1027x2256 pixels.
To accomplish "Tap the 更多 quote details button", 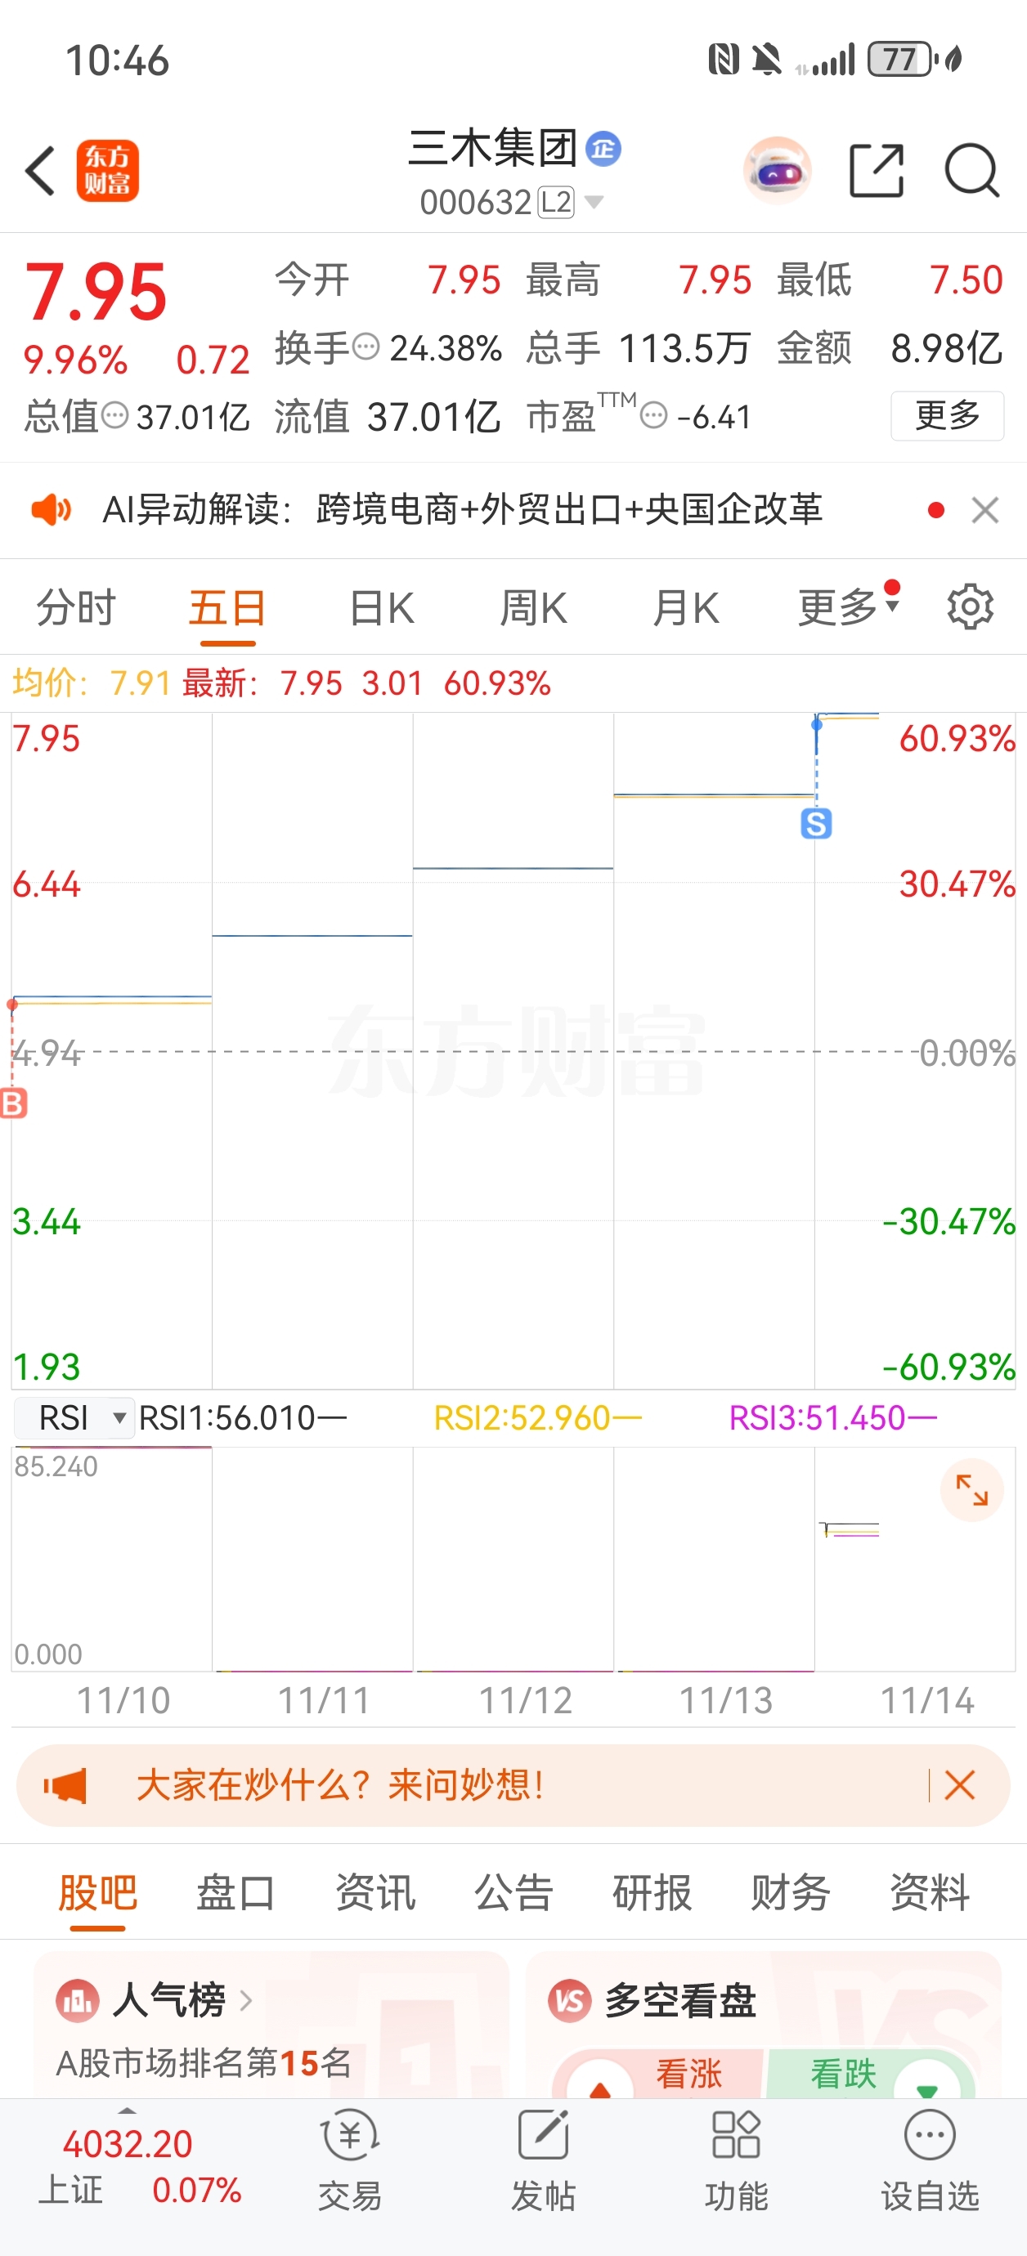I will click(946, 415).
